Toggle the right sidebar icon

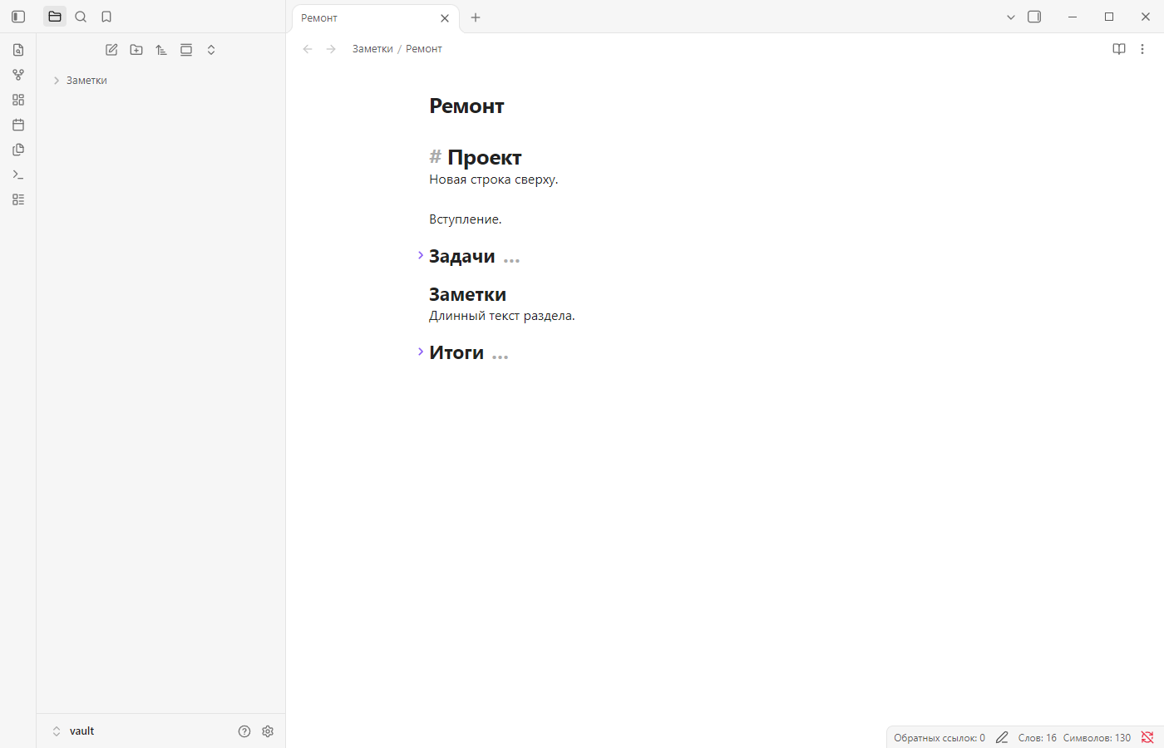[x=1034, y=17]
